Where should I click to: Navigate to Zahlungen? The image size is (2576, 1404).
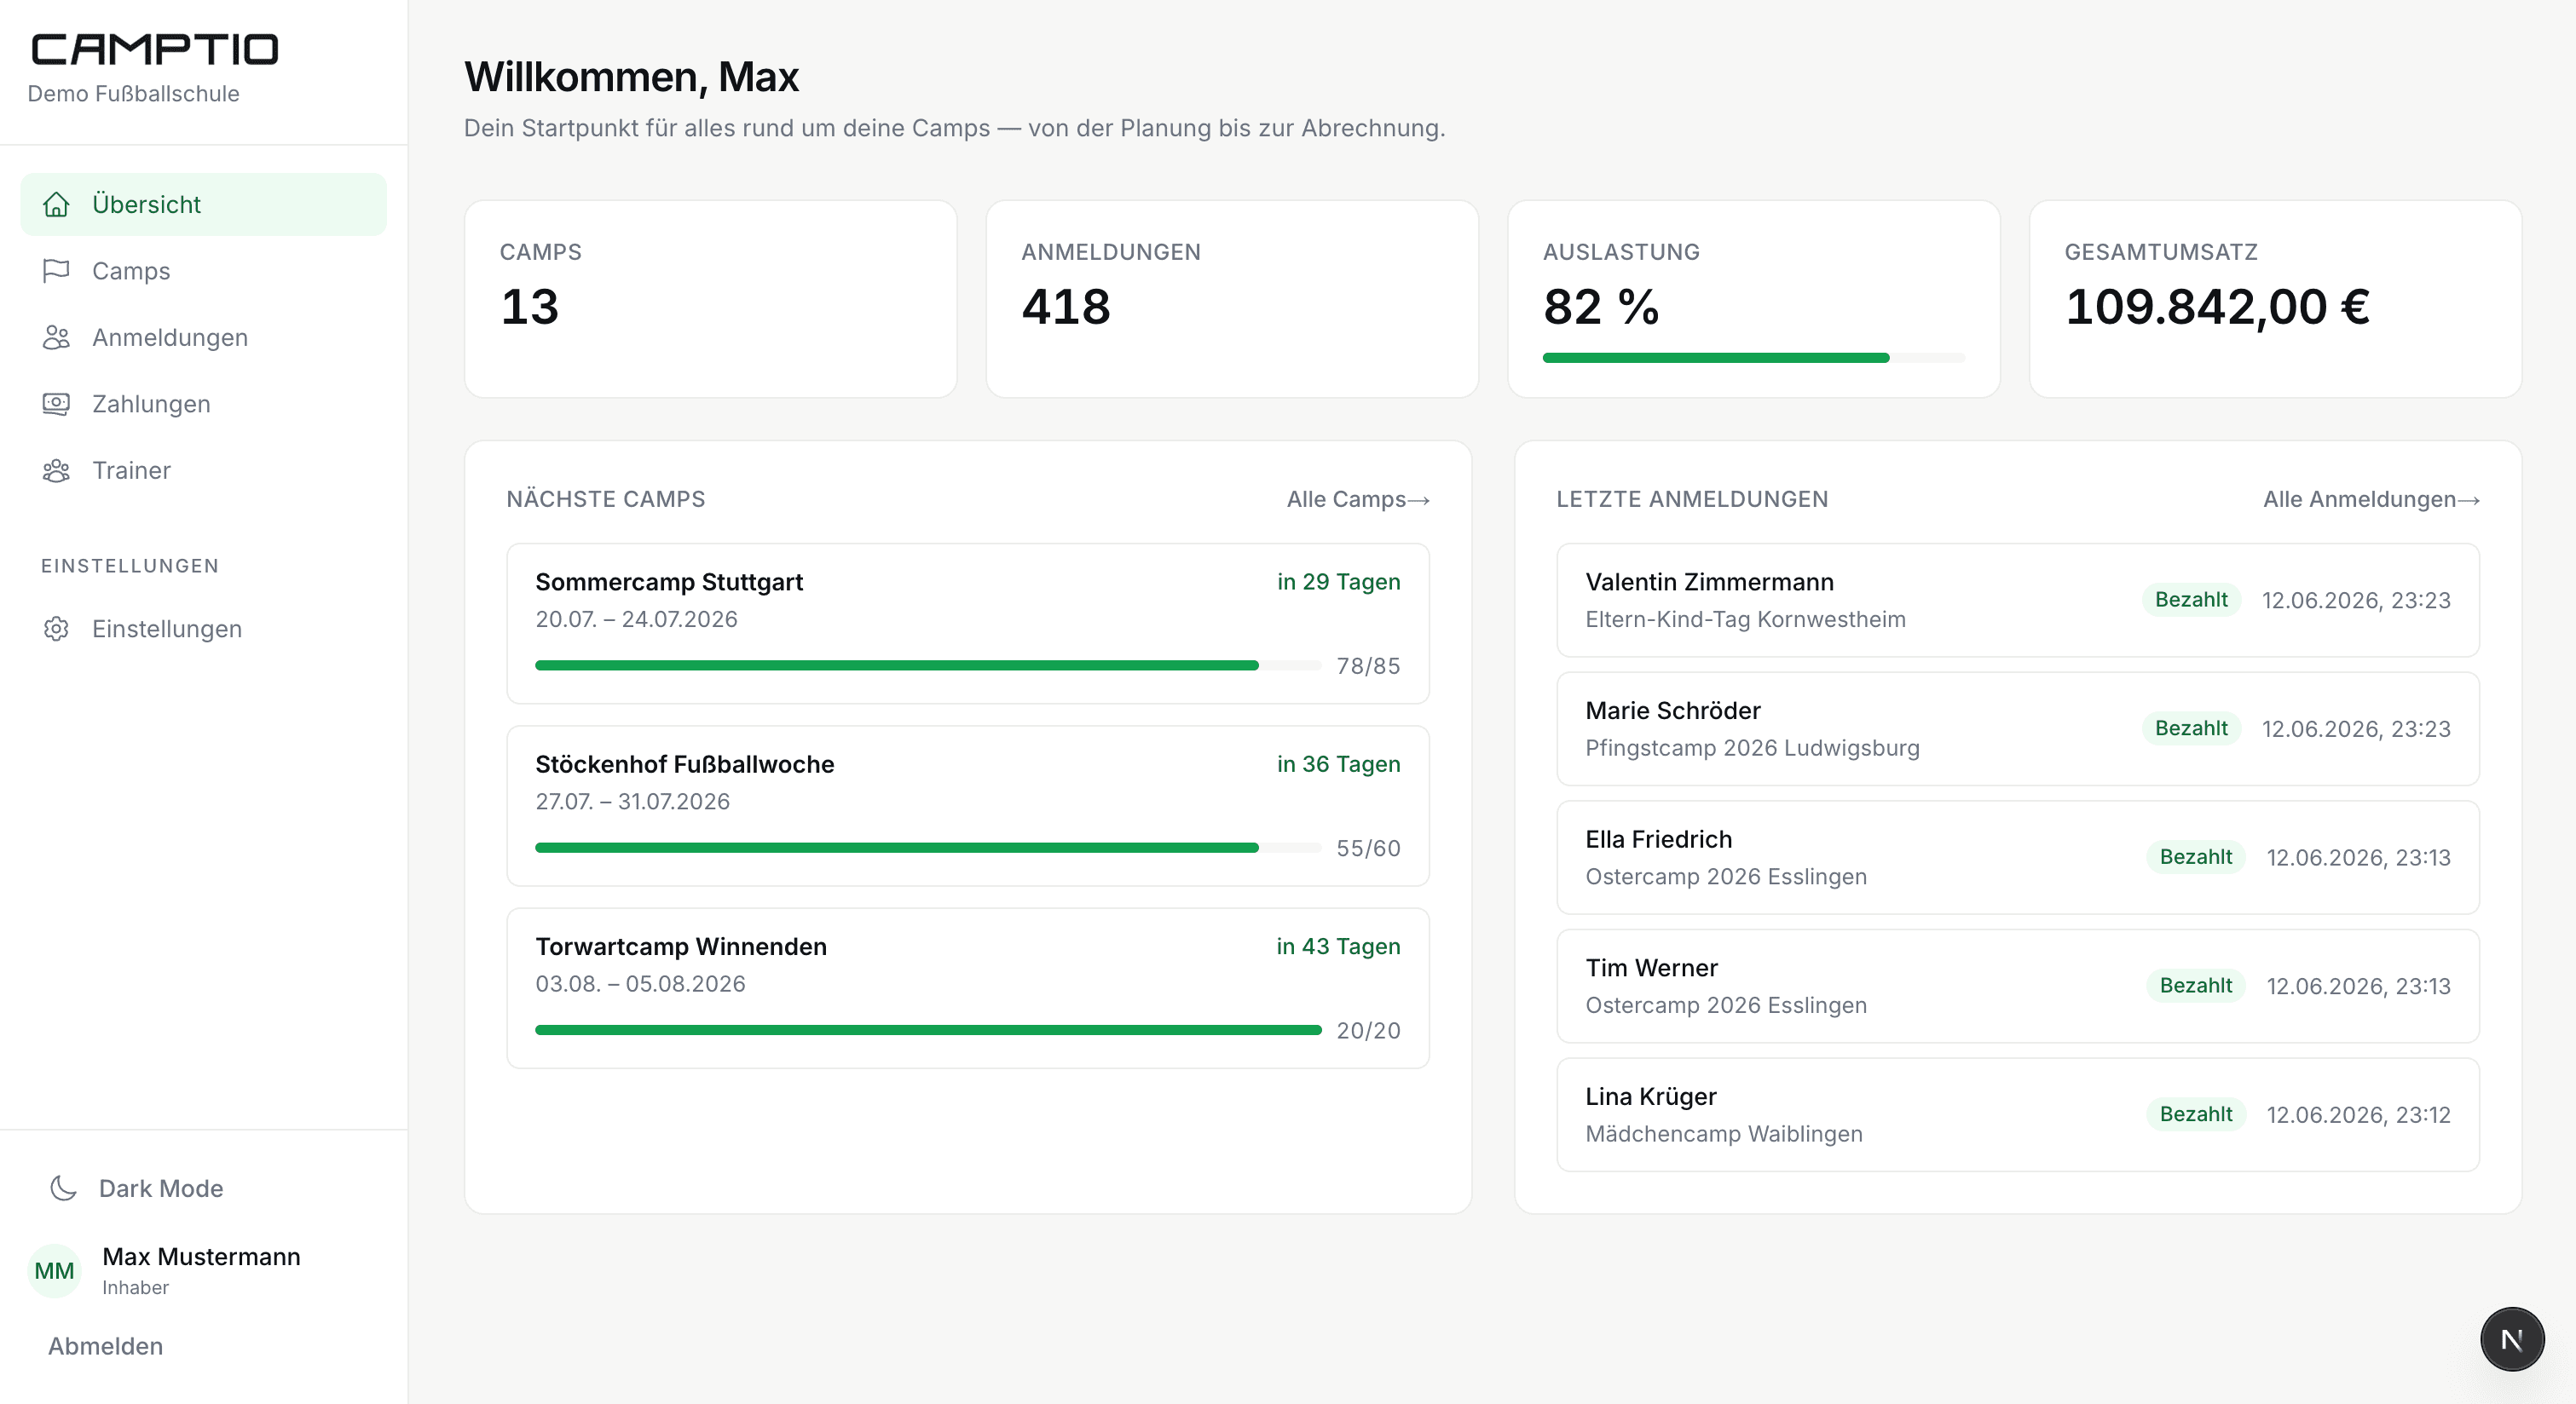(203, 404)
